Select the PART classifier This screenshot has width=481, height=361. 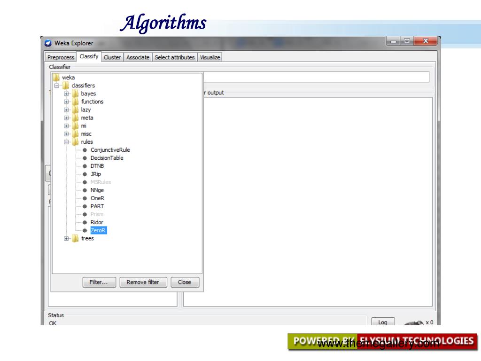(x=97, y=206)
